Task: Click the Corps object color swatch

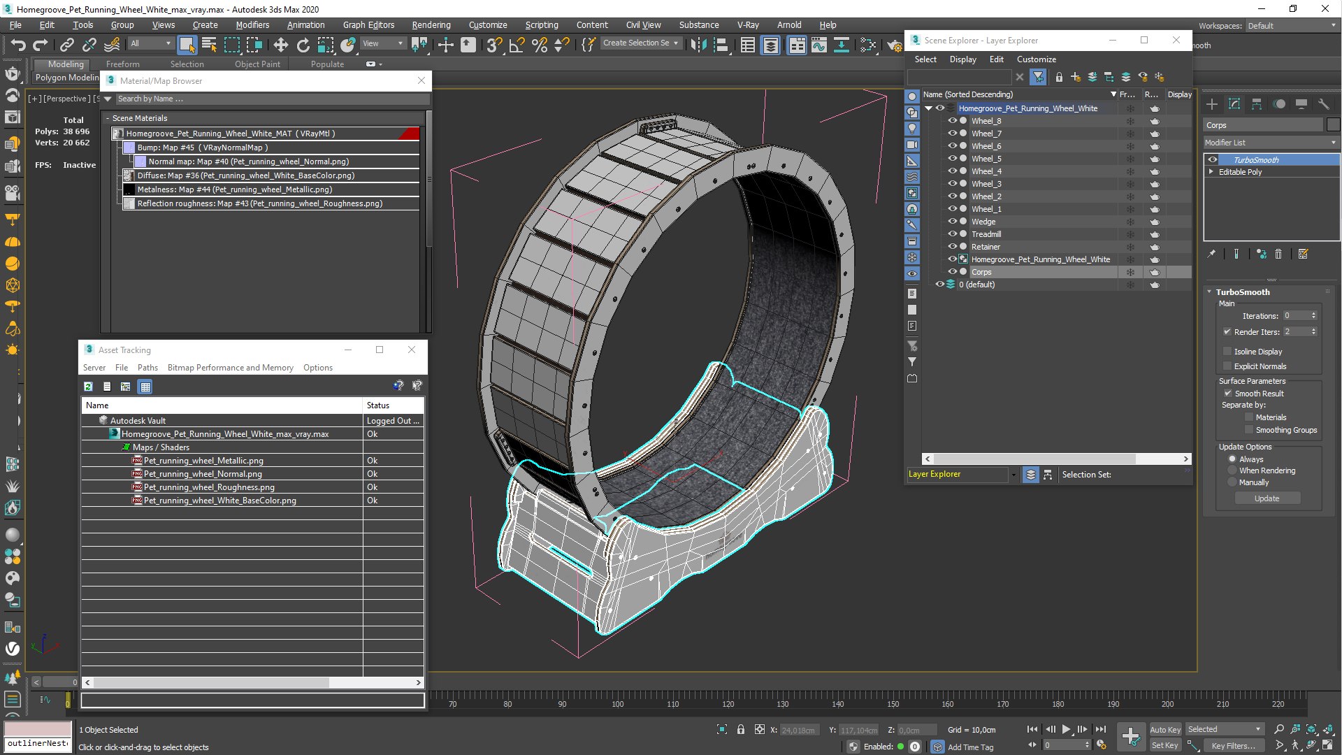Action: click(x=1334, y=125)
